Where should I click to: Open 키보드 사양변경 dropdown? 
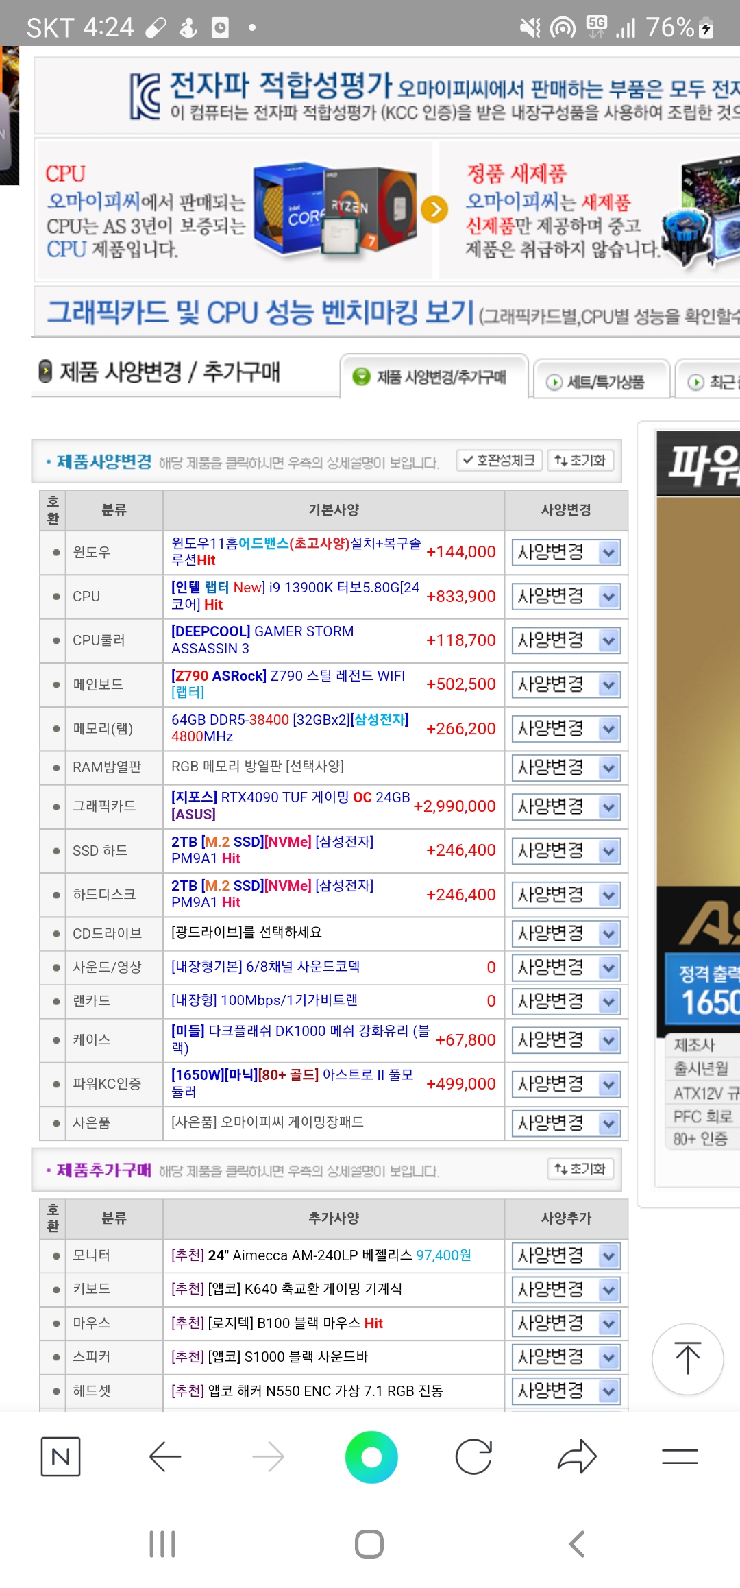coord(566,1290)
